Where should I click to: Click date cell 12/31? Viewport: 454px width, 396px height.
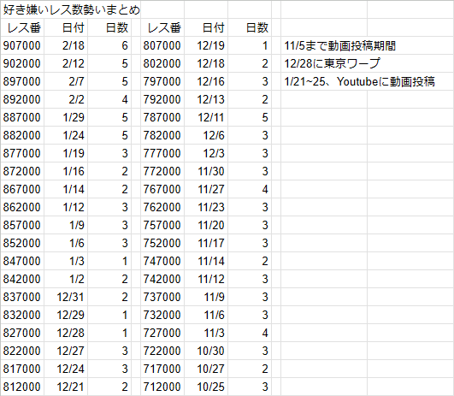click(x=66, y=297)
